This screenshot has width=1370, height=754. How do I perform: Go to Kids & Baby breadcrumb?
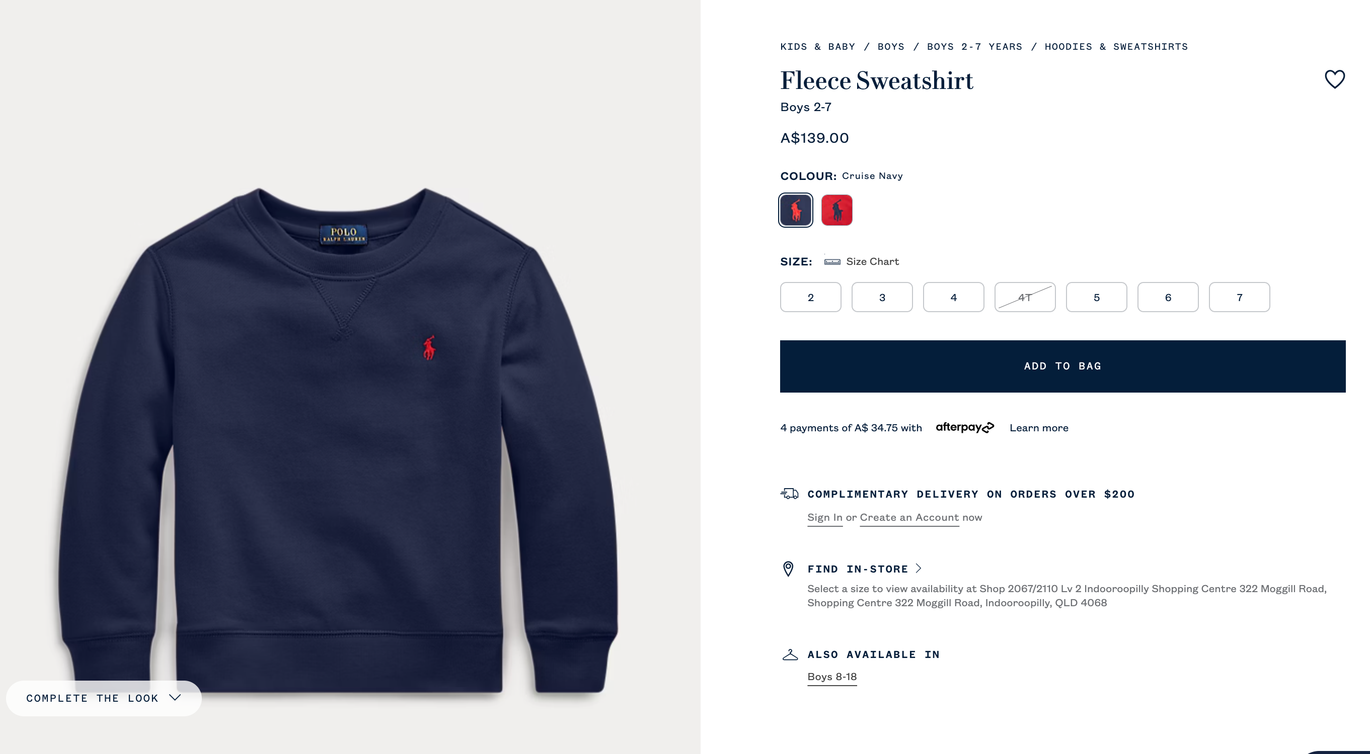(x=817, y=47)
